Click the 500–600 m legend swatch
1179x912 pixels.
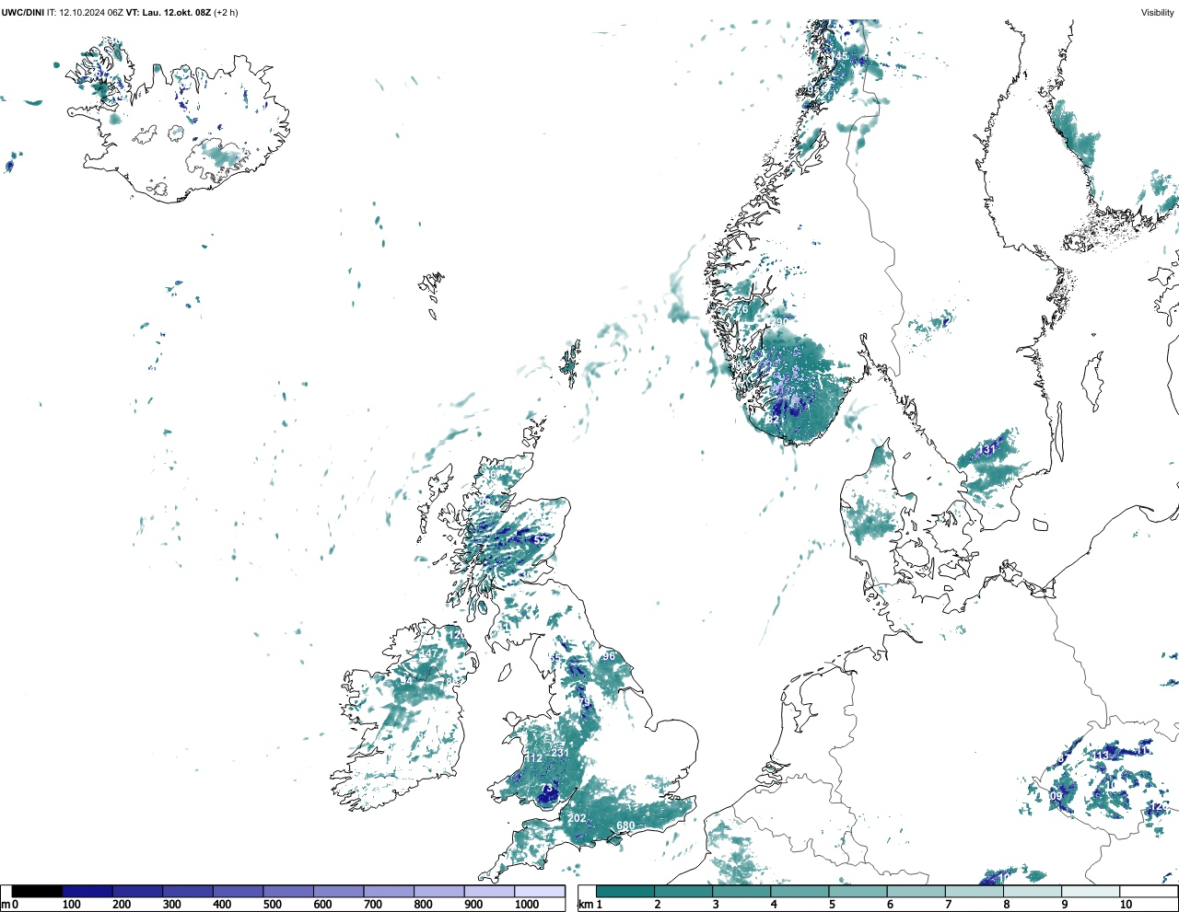coord(288,891)
